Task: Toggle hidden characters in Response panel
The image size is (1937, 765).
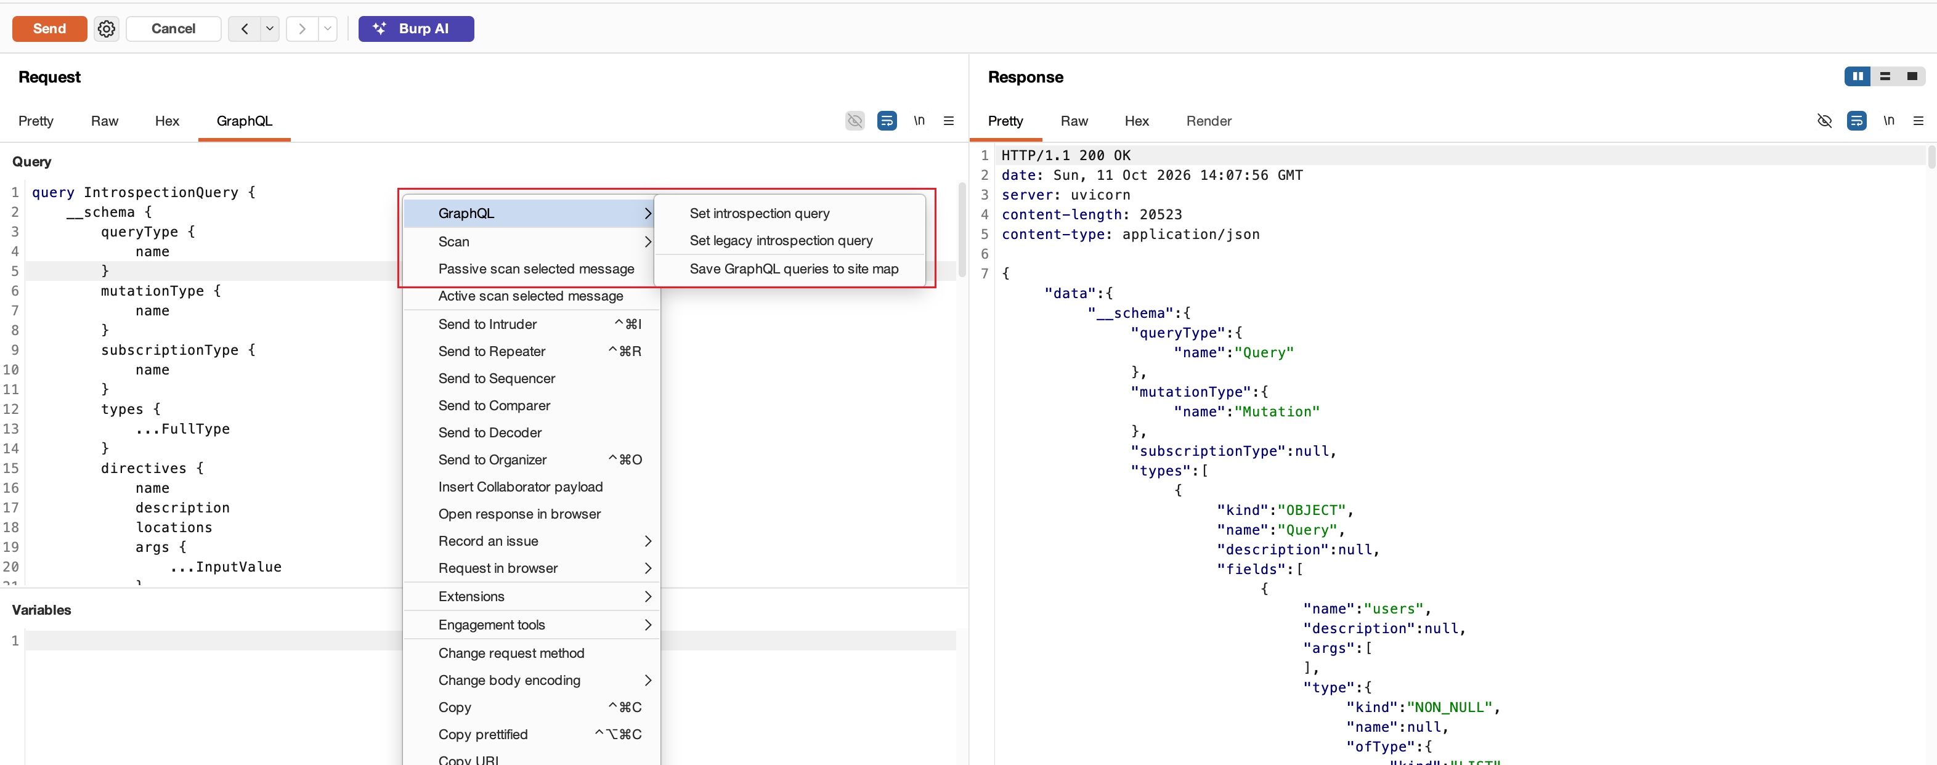Action: point(1824,120)
